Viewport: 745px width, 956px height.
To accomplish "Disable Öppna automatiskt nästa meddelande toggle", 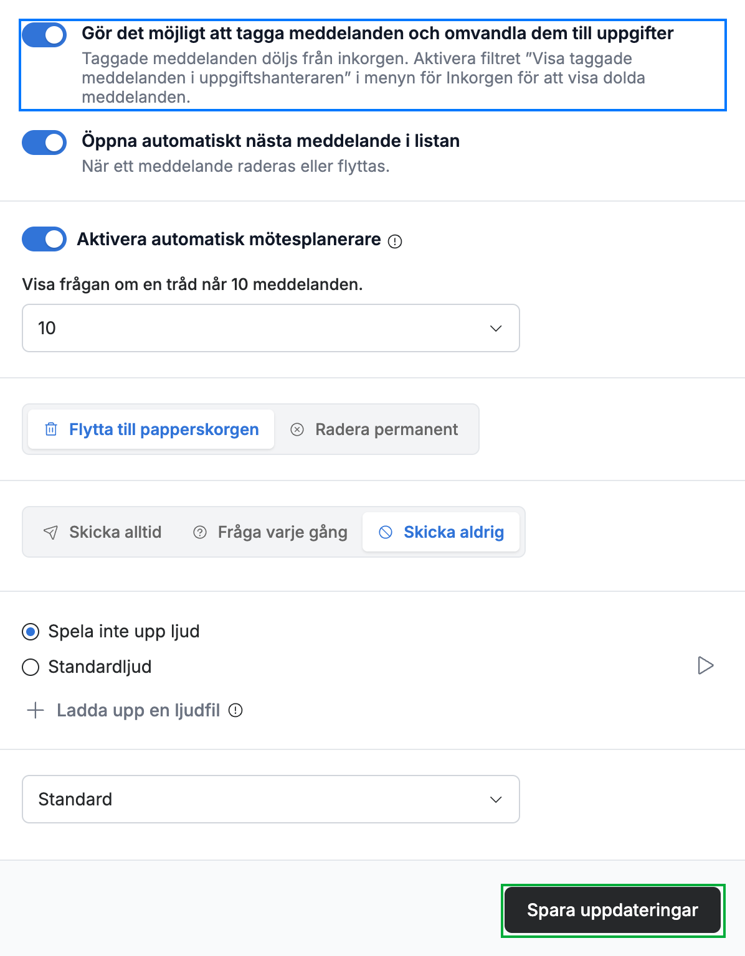I will pos(44,143).
